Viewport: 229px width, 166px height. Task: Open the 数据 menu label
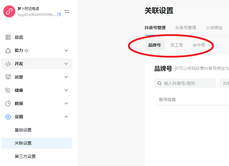19,103
